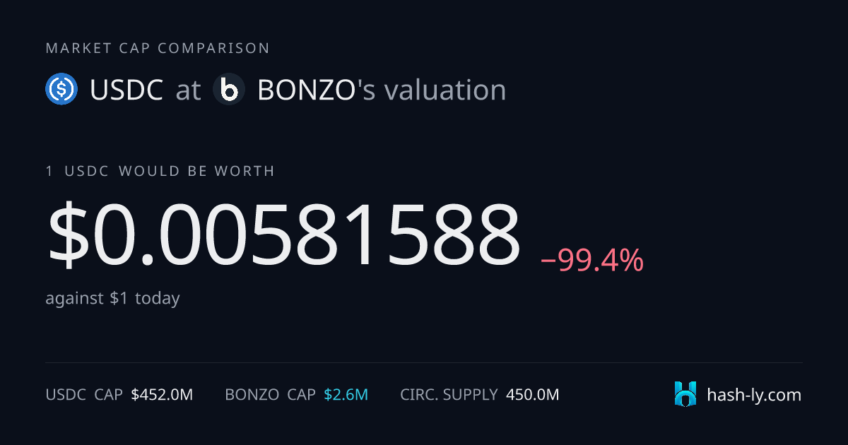The width and height of the screenshot is (848, 445).
Task: Click the BONZO's valuation title text
Action: [382, 90]
